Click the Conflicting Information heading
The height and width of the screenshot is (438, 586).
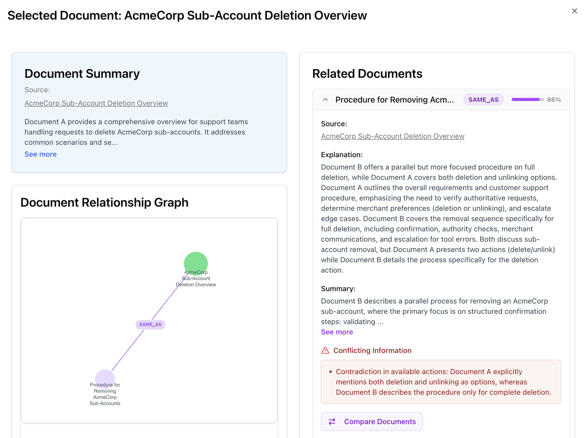point(372,350)
